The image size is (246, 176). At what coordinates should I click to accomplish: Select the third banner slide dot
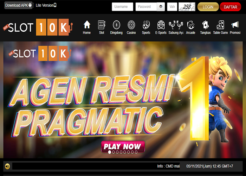pyautogui.click(x=117, y=152)
